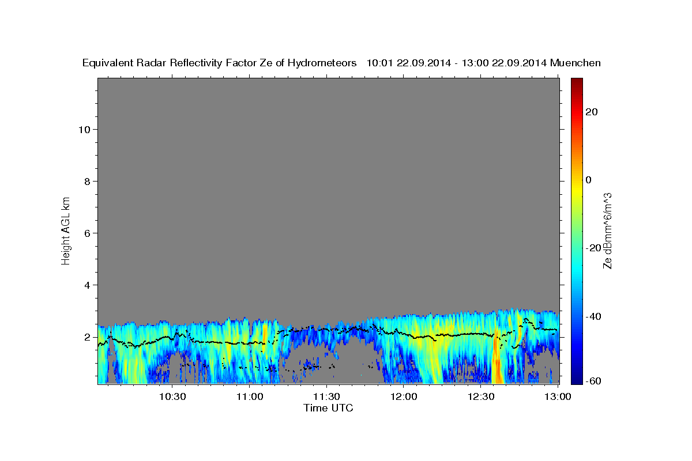The height and width of the screenshot is (461, 692).
Task: Click the '10:30' time tick label
Action: 172,396
